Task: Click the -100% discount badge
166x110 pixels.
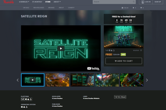Action: (123, 54)
